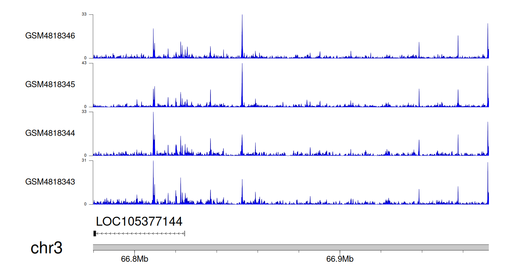The image size is (515, 268).
Task: Click the LOC105377144 gene label
Action: click(139, 222)
